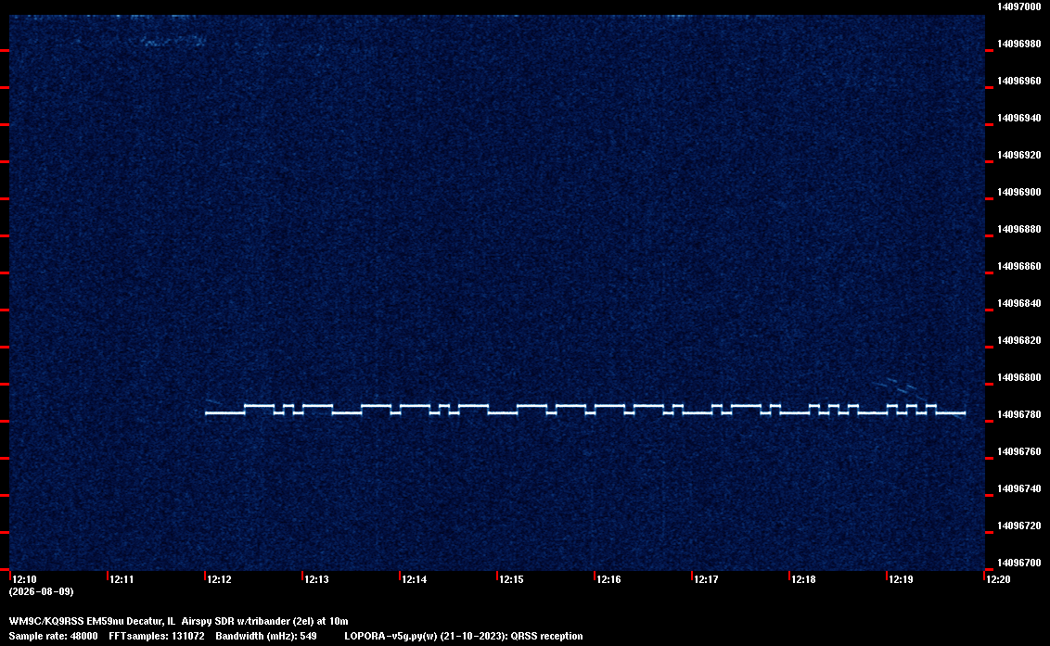1050x646 pixels.
Task: Click the Bandwidth (mHz): 549 text
Action: pyautogui.click(x=266, y=636)
